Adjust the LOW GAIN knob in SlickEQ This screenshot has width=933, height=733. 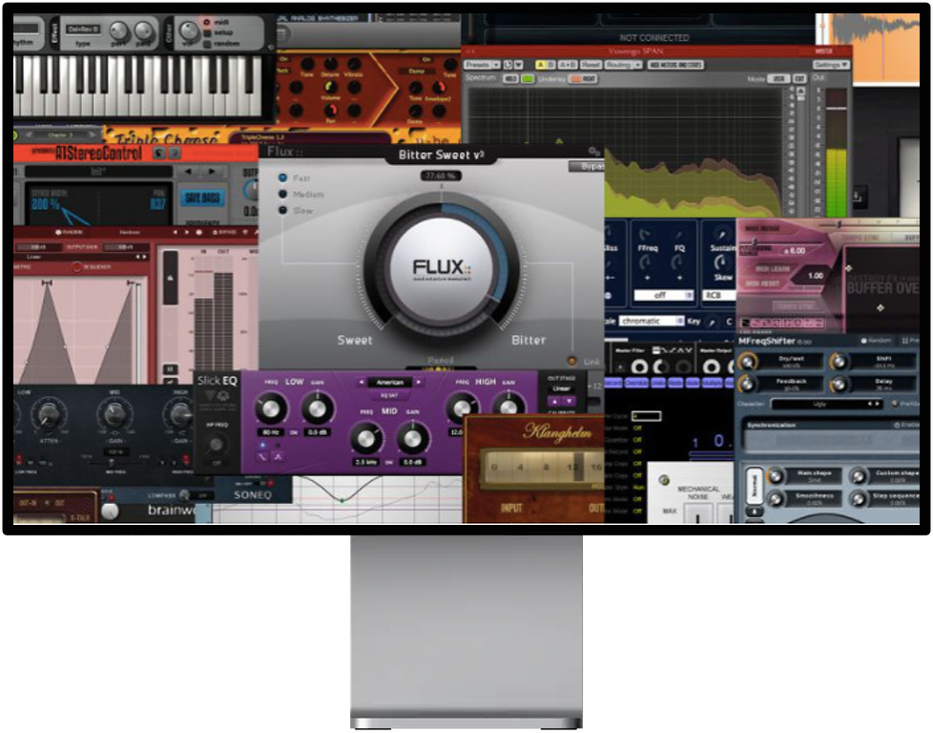(317, 408)
